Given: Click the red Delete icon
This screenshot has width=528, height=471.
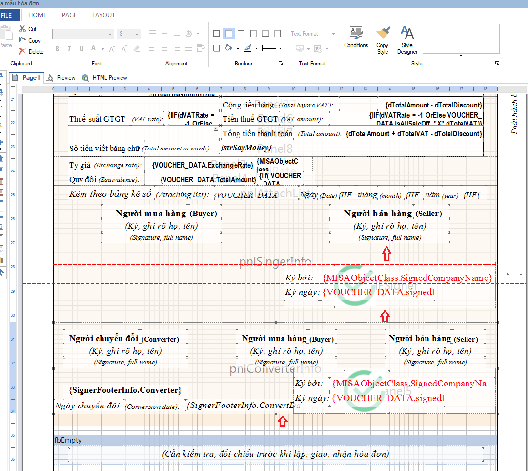Looking at the screenshot, I should click(x=22, y=51).
